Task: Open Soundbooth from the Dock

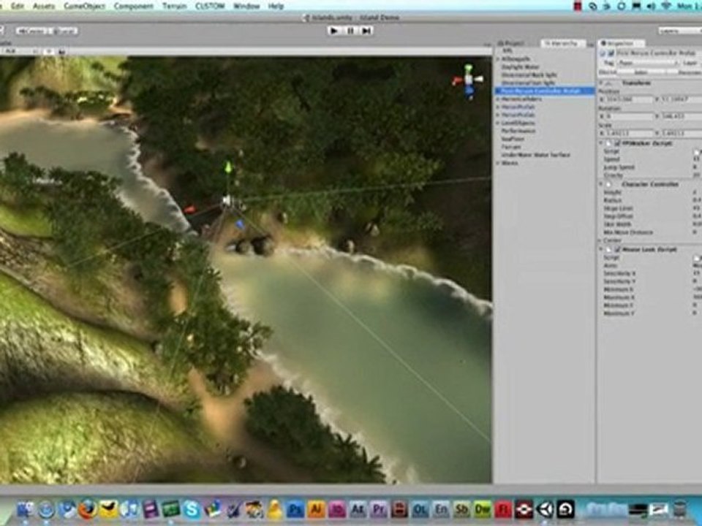Action: click(461, 509)
